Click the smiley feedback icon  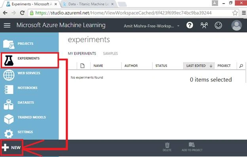pos(218,25)
